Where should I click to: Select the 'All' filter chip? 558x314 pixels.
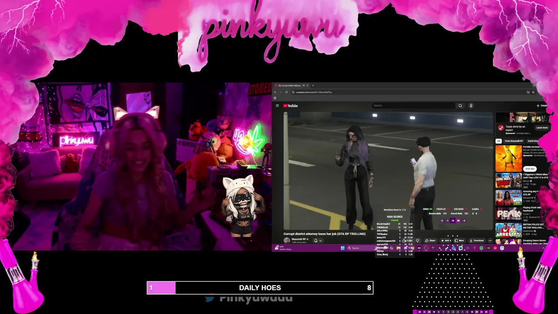tap(499, 141)
